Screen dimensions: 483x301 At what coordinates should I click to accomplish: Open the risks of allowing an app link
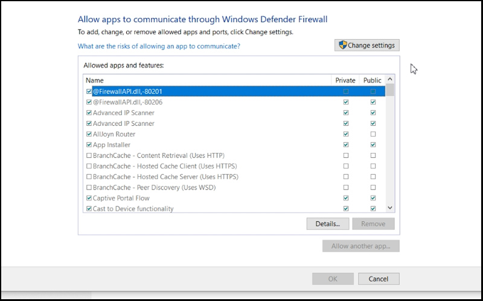click(159, 46)
